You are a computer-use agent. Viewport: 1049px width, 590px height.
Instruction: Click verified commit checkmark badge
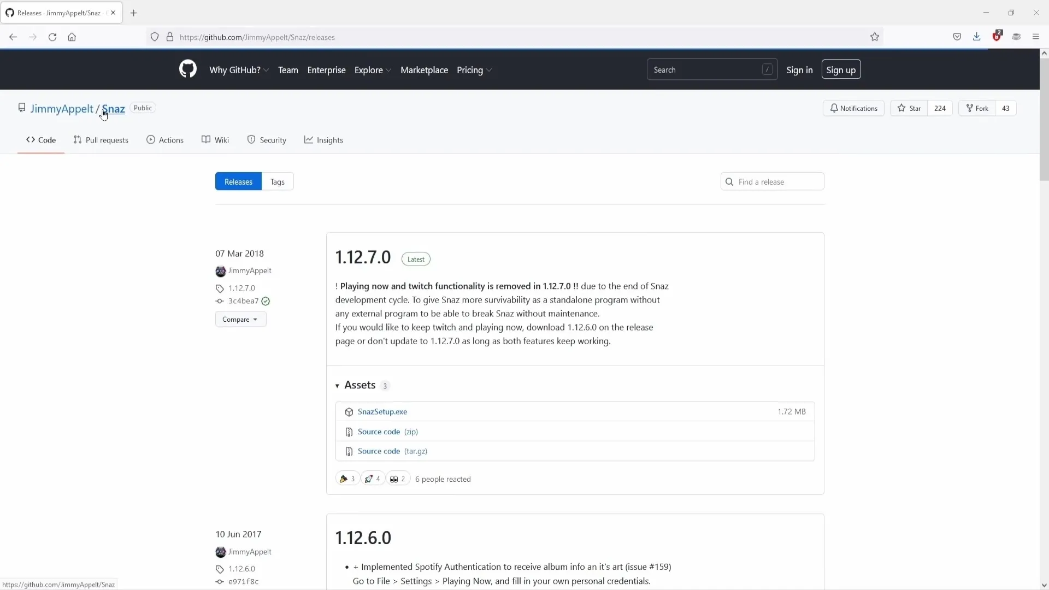266,301
